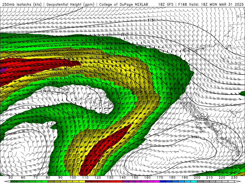Click the '160' value on the color scale
This screenshot has width=245, height=183.
click(x=147, y=178)
